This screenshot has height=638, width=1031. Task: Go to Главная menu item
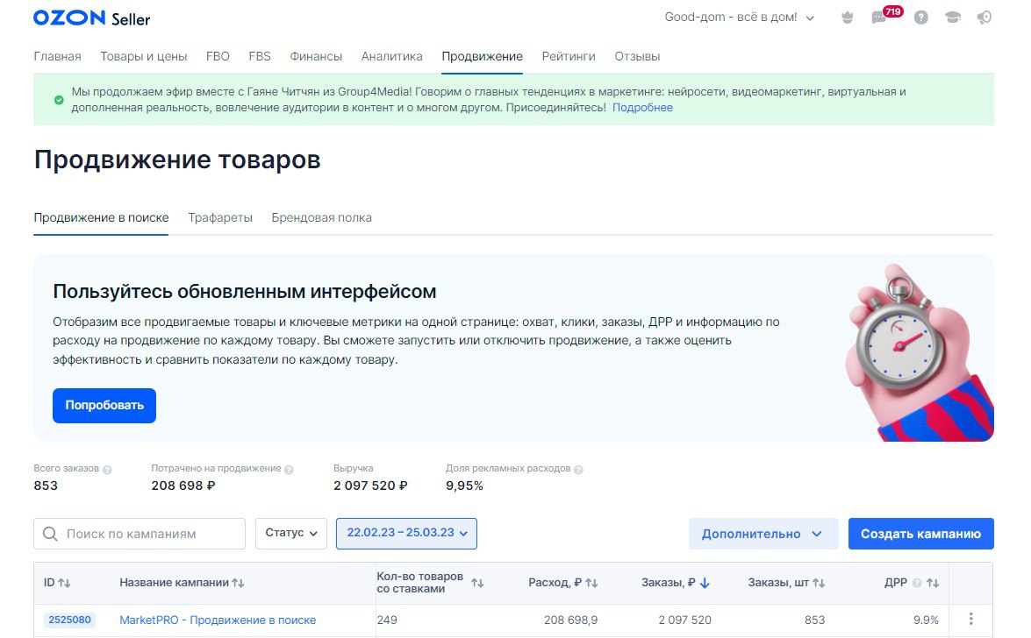coord(57,56)
